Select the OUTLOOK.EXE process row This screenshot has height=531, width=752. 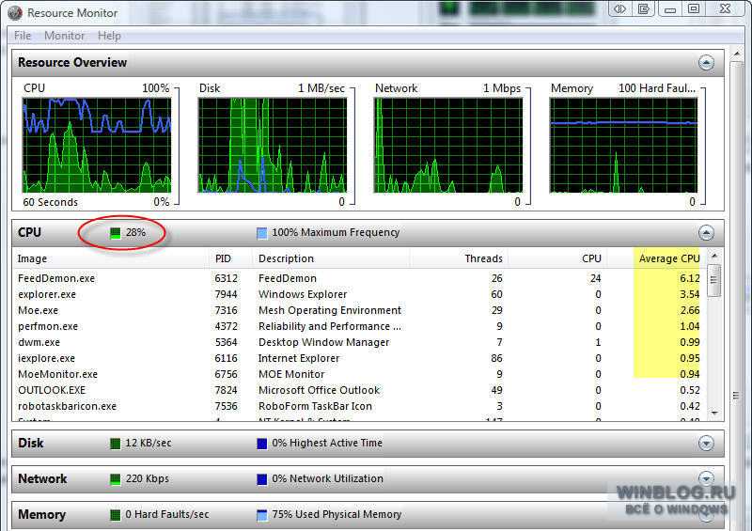tap(359, 390)
